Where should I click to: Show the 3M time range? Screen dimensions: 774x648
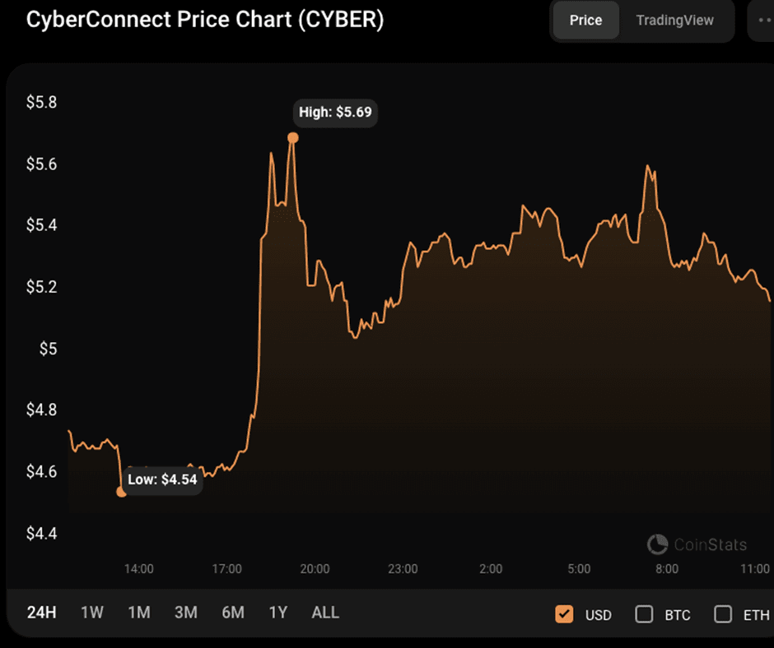coord(186,613)
